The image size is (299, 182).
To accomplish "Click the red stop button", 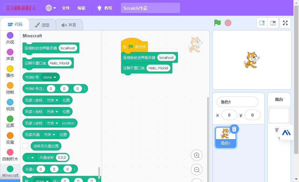I will pyautogui.click(x=228, y=23).
